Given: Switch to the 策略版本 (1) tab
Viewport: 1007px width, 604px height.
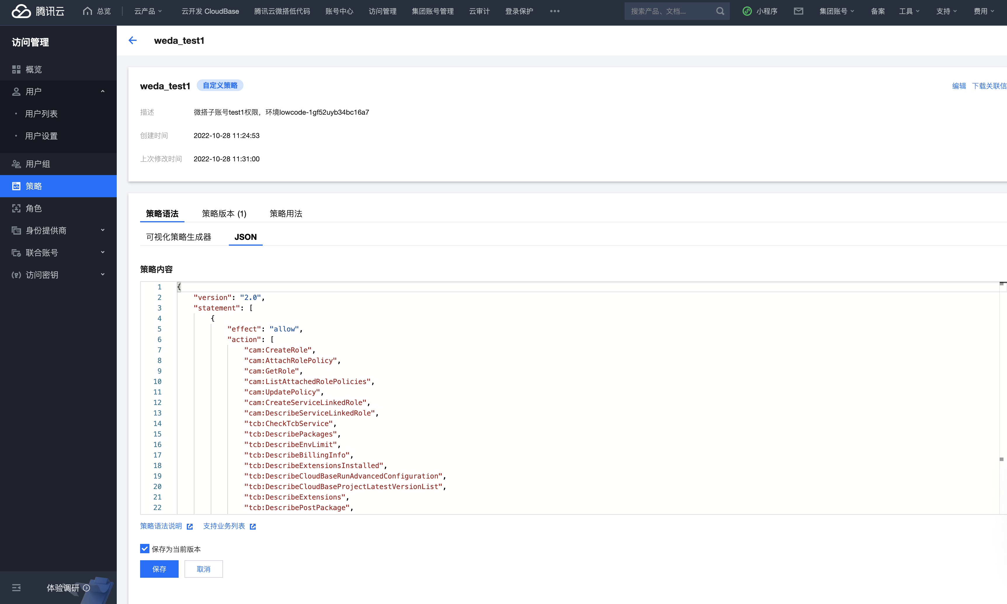Looking at the screenshot, I should pyautogui.click(x=224, y=214).
